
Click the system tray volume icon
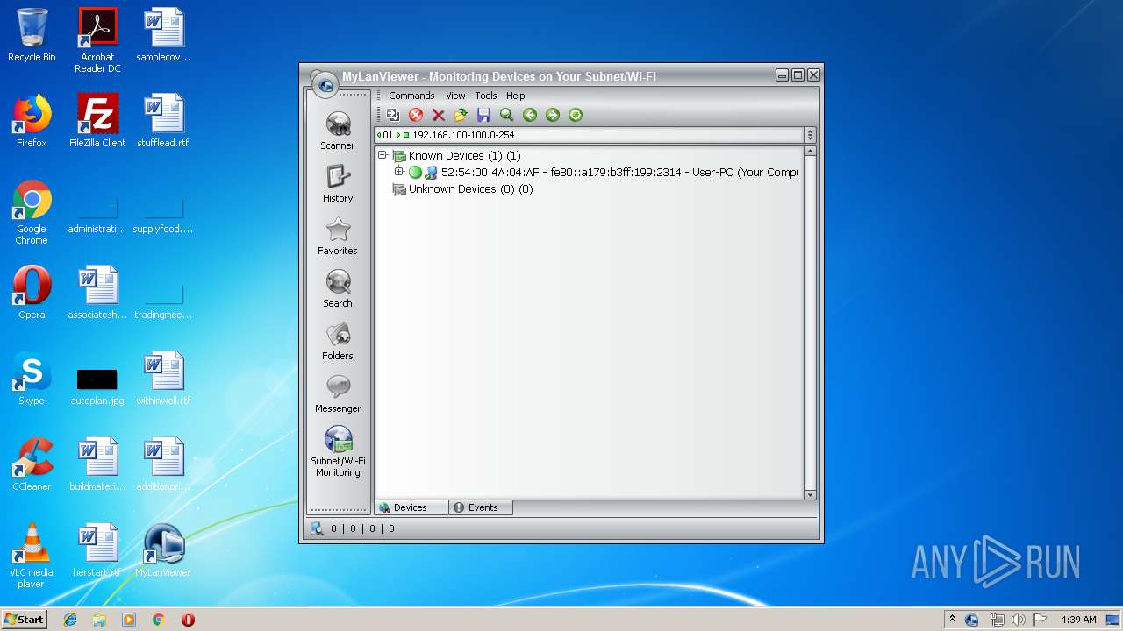tap(1018, 620)
